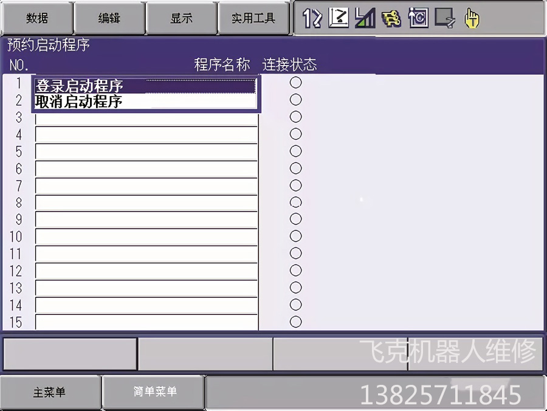The width and height of the screenshot is (547, 411).
Task: Open the 数据 menu
Action: (x=37, y=18)
